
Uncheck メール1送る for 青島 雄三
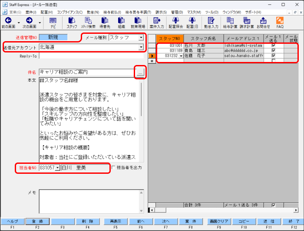pos(273,51)
